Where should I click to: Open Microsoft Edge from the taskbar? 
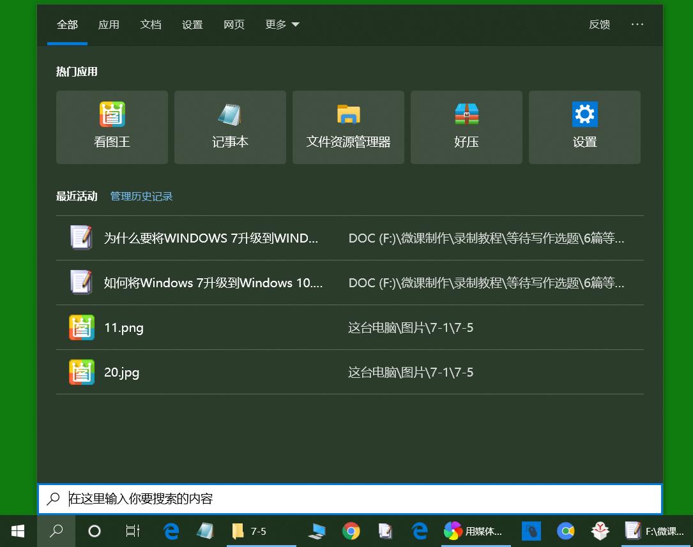(x=171, y=530)
